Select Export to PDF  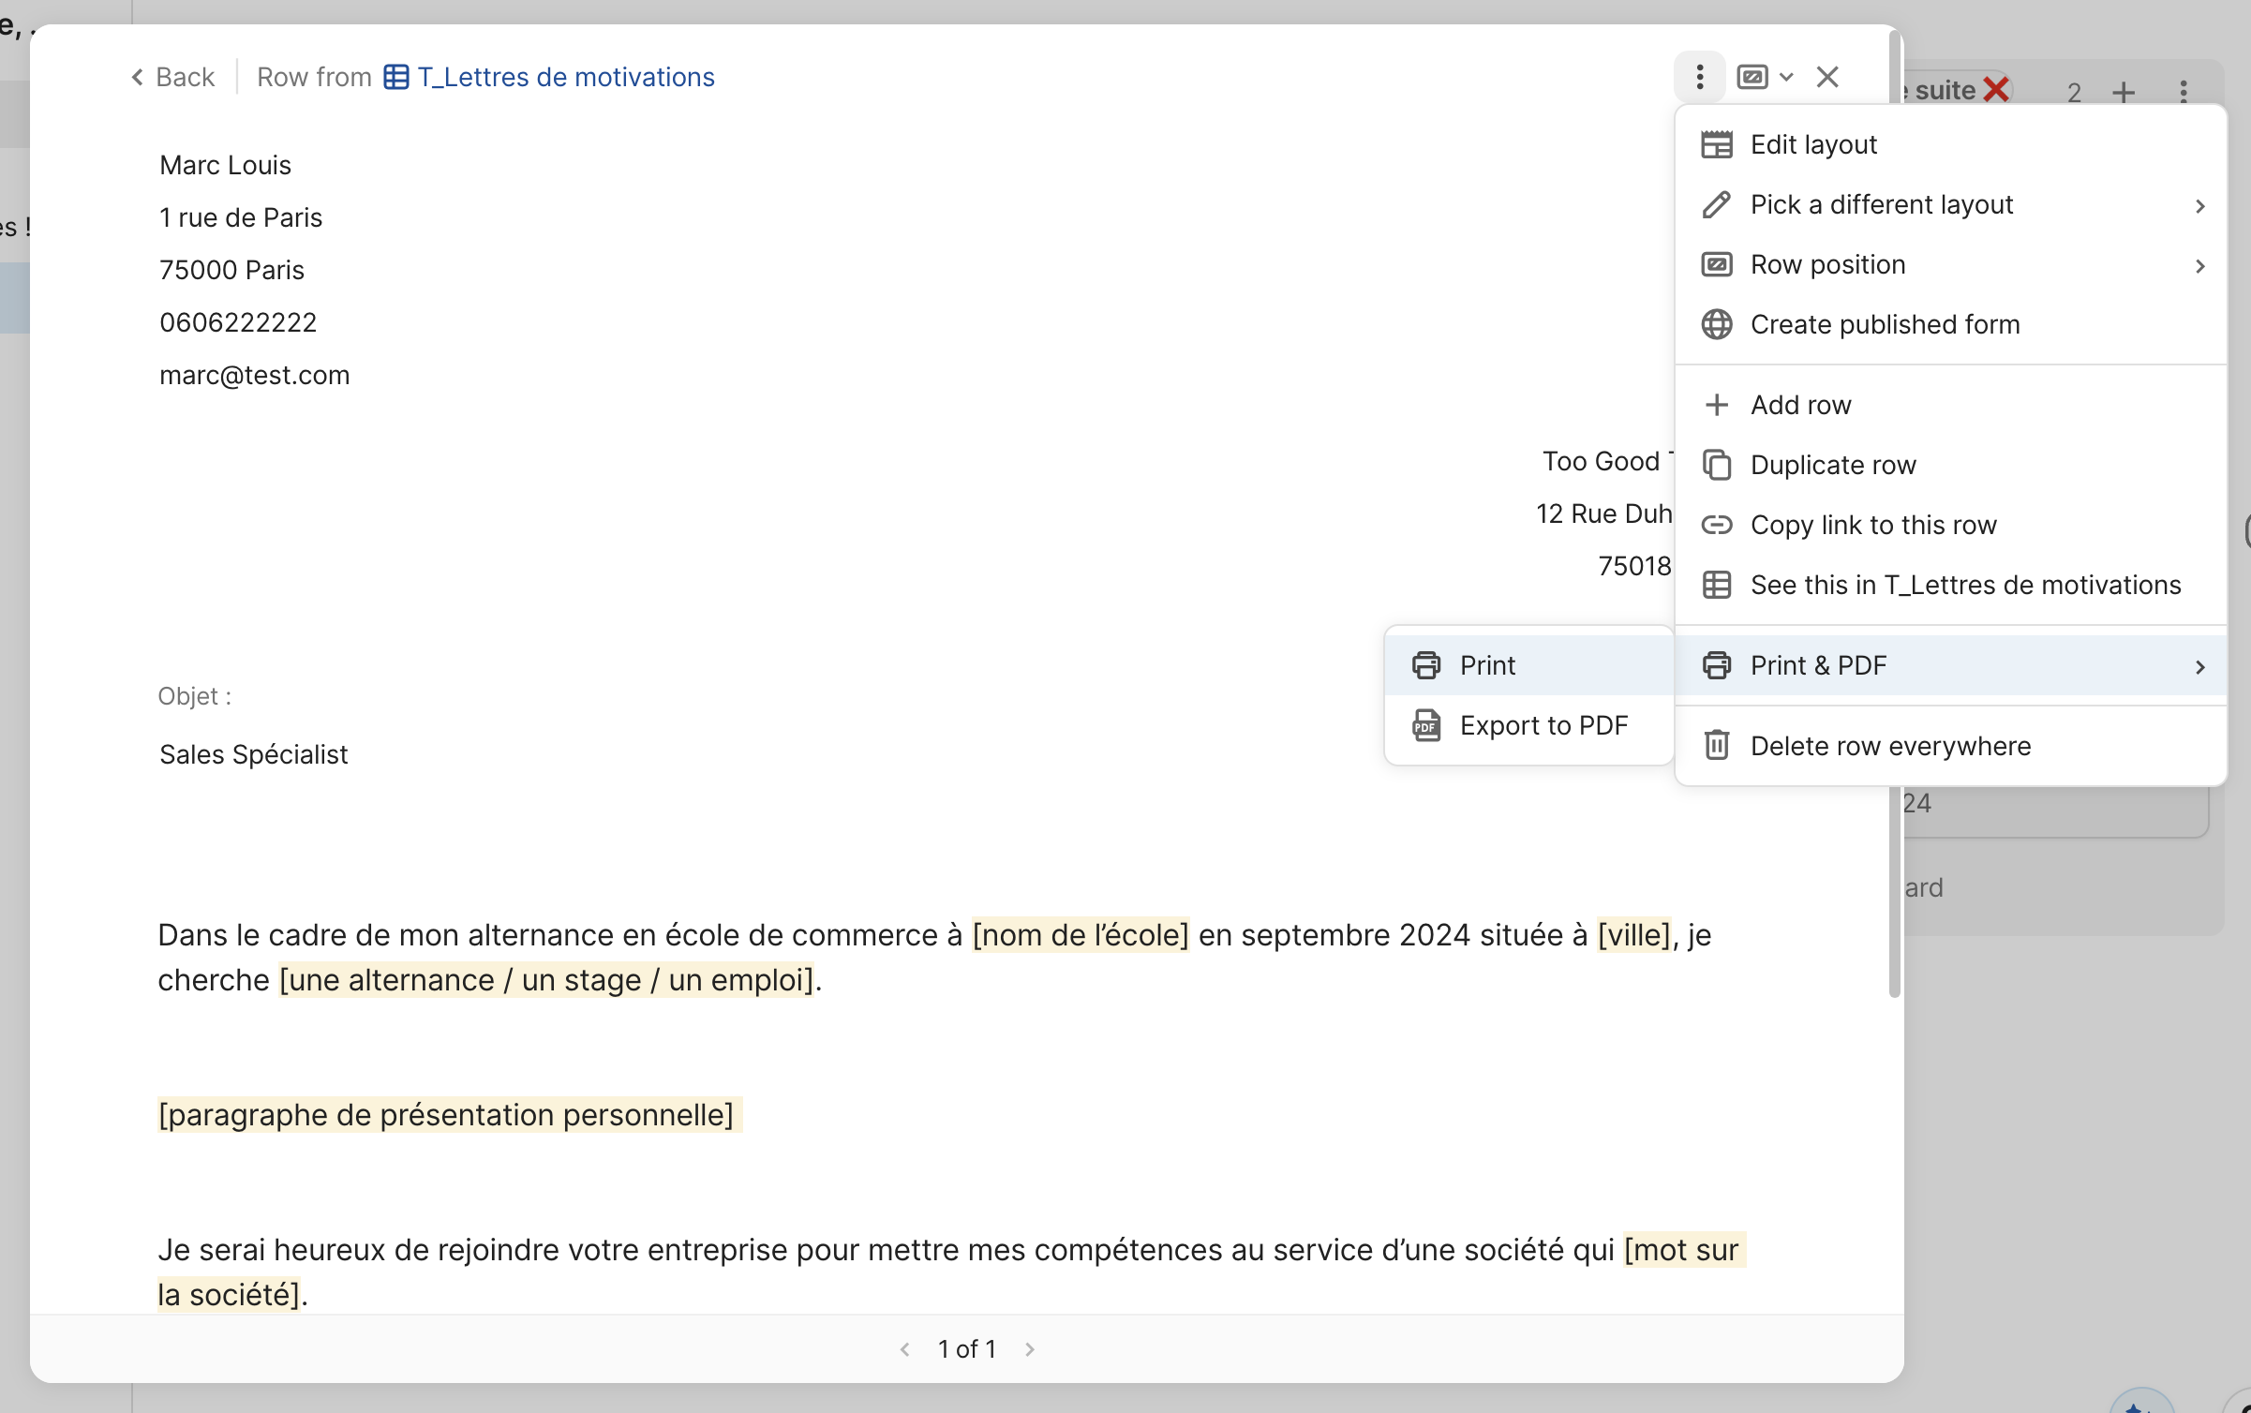click(x=1543, y=725)
